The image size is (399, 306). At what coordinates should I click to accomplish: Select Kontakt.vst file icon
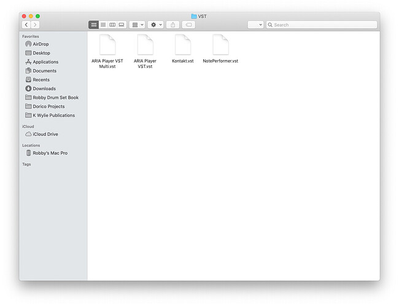(183, 45)
